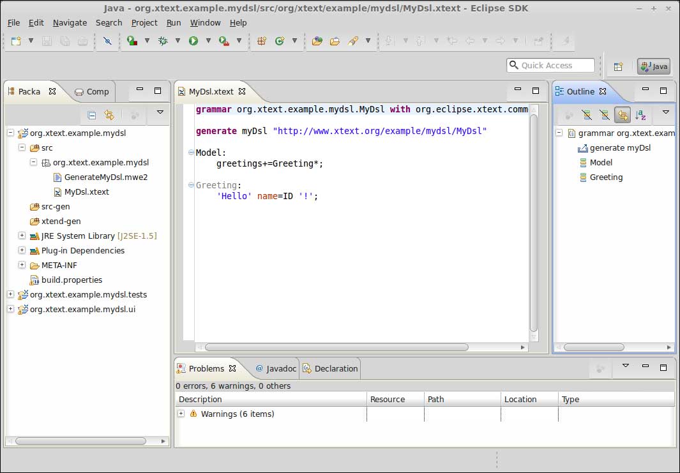
Task: Sort the Outline alphabetically
Action: click(640, 115)
